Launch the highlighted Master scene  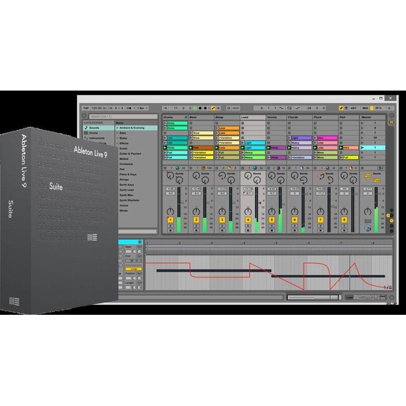click(x=362, y=147)
